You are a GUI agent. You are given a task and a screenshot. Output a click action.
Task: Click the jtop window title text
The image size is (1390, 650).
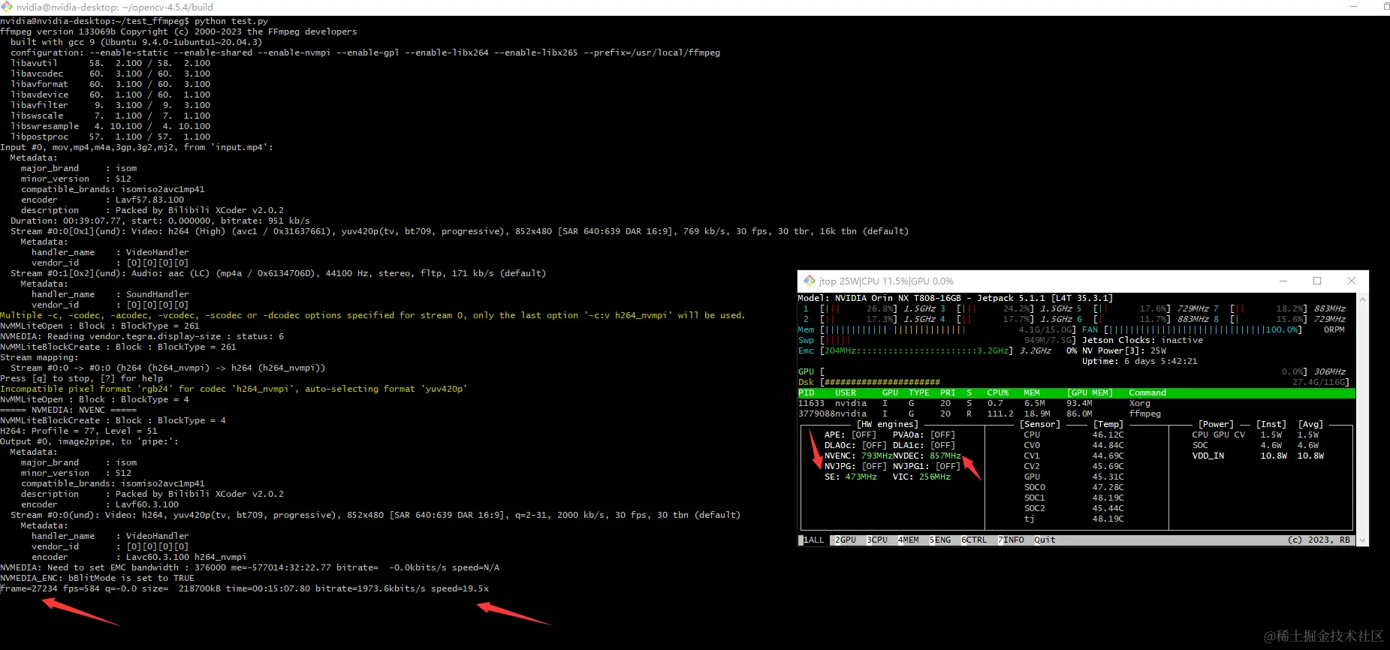pyautogui.click(x=886, y=281)
